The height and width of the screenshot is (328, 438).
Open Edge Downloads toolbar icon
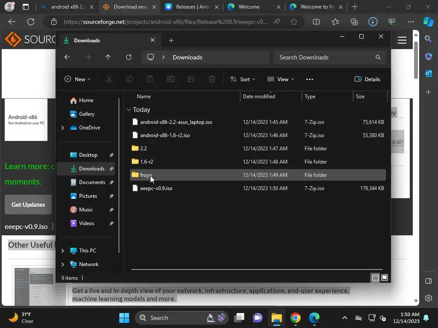(x=373, y=22)
